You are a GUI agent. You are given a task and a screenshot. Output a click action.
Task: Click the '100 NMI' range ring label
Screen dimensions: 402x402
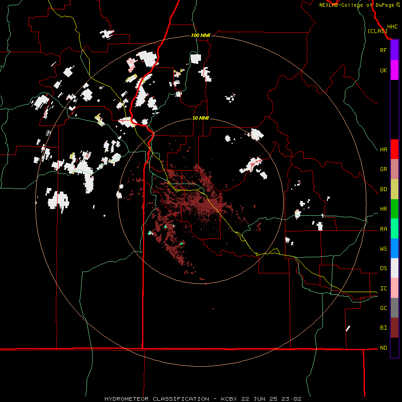[x=201, y=35]
